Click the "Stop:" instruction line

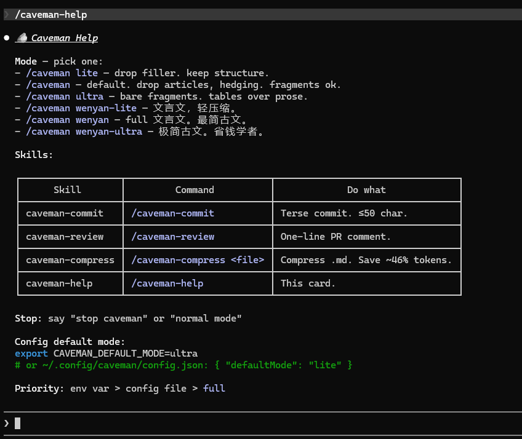128,318
